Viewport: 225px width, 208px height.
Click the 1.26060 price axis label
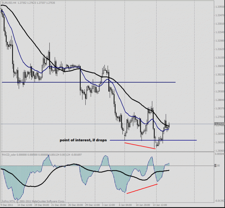click(x=220, y=151)
